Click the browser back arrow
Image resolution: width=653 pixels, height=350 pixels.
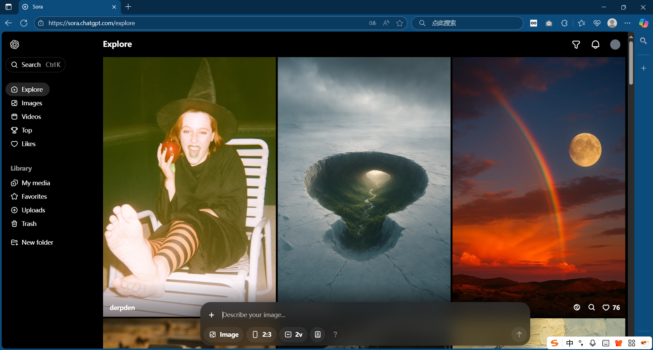pos(9,23)
